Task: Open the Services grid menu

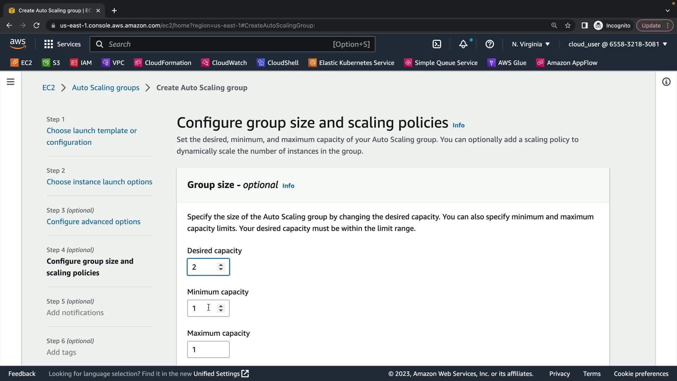Action: point(62,44)
